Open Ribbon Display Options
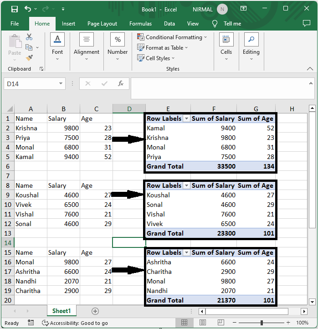The width and height of the screenshot is (318, 329). point(243,8)
